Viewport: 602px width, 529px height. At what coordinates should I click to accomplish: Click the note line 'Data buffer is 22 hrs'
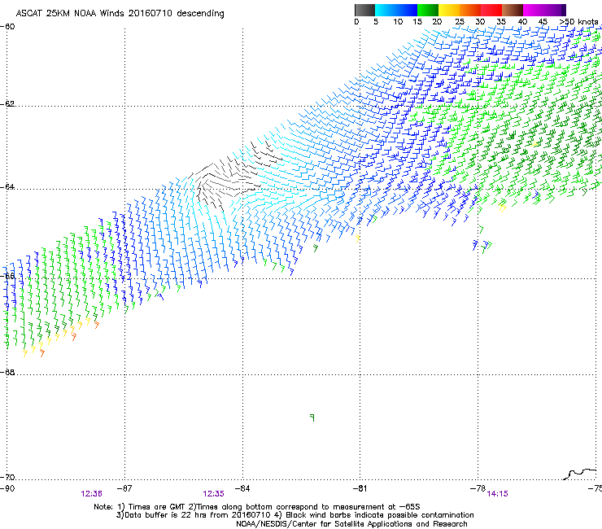pos(294,515)
